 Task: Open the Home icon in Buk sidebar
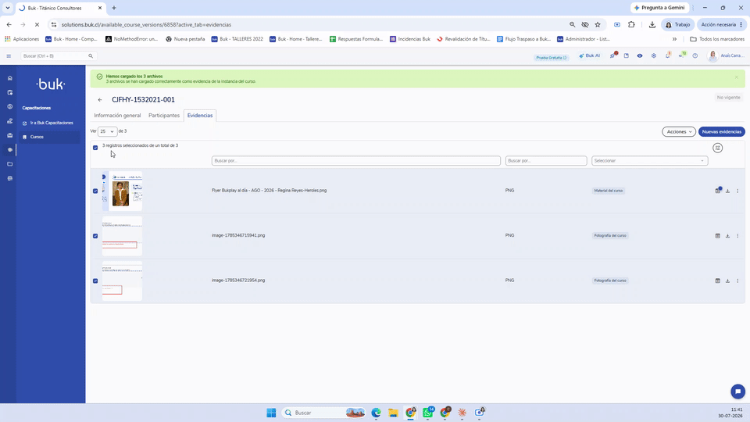(x=9, y=78)
